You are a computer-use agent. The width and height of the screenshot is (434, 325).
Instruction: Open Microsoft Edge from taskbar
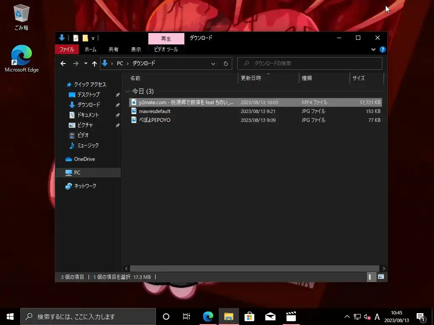208,317
